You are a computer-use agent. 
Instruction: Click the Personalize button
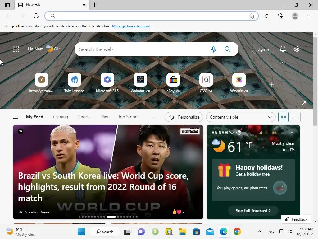(x=184, y=117)
